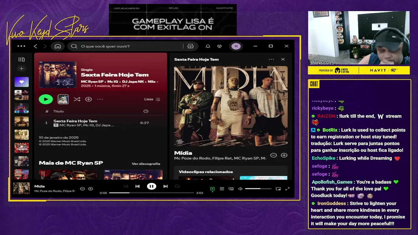
Task: Open the mini player
Action: pos(278,189)
